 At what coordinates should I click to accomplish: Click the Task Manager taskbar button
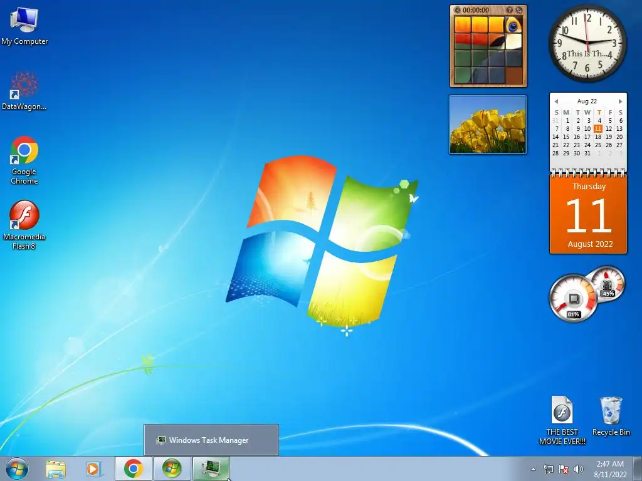click(x=211, y=468)
